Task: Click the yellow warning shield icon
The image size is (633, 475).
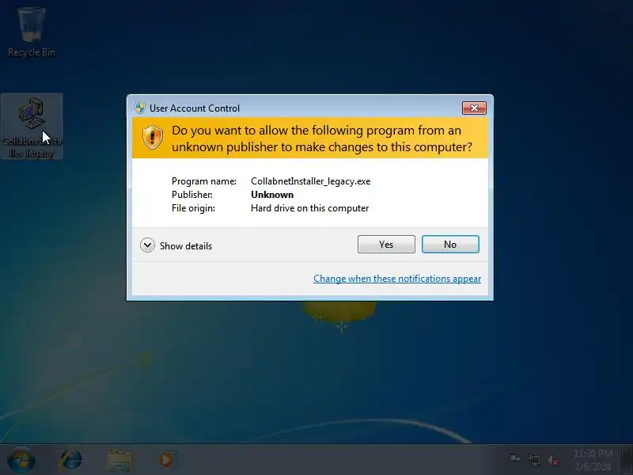Action: tap(153, 137)
